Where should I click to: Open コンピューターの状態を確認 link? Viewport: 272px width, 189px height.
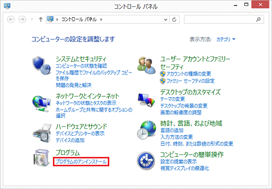coord(82,66)
